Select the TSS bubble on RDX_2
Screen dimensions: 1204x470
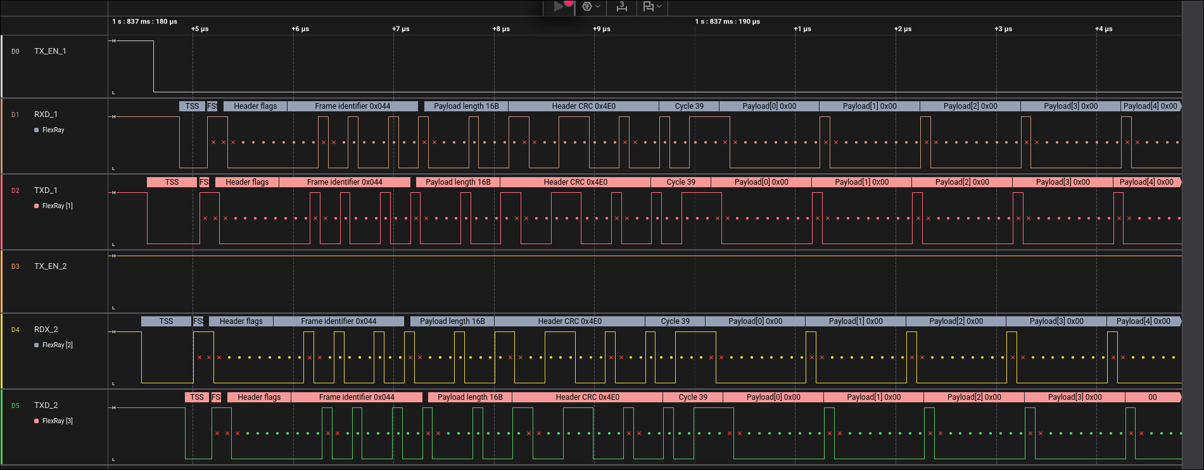tap(167, 321)
